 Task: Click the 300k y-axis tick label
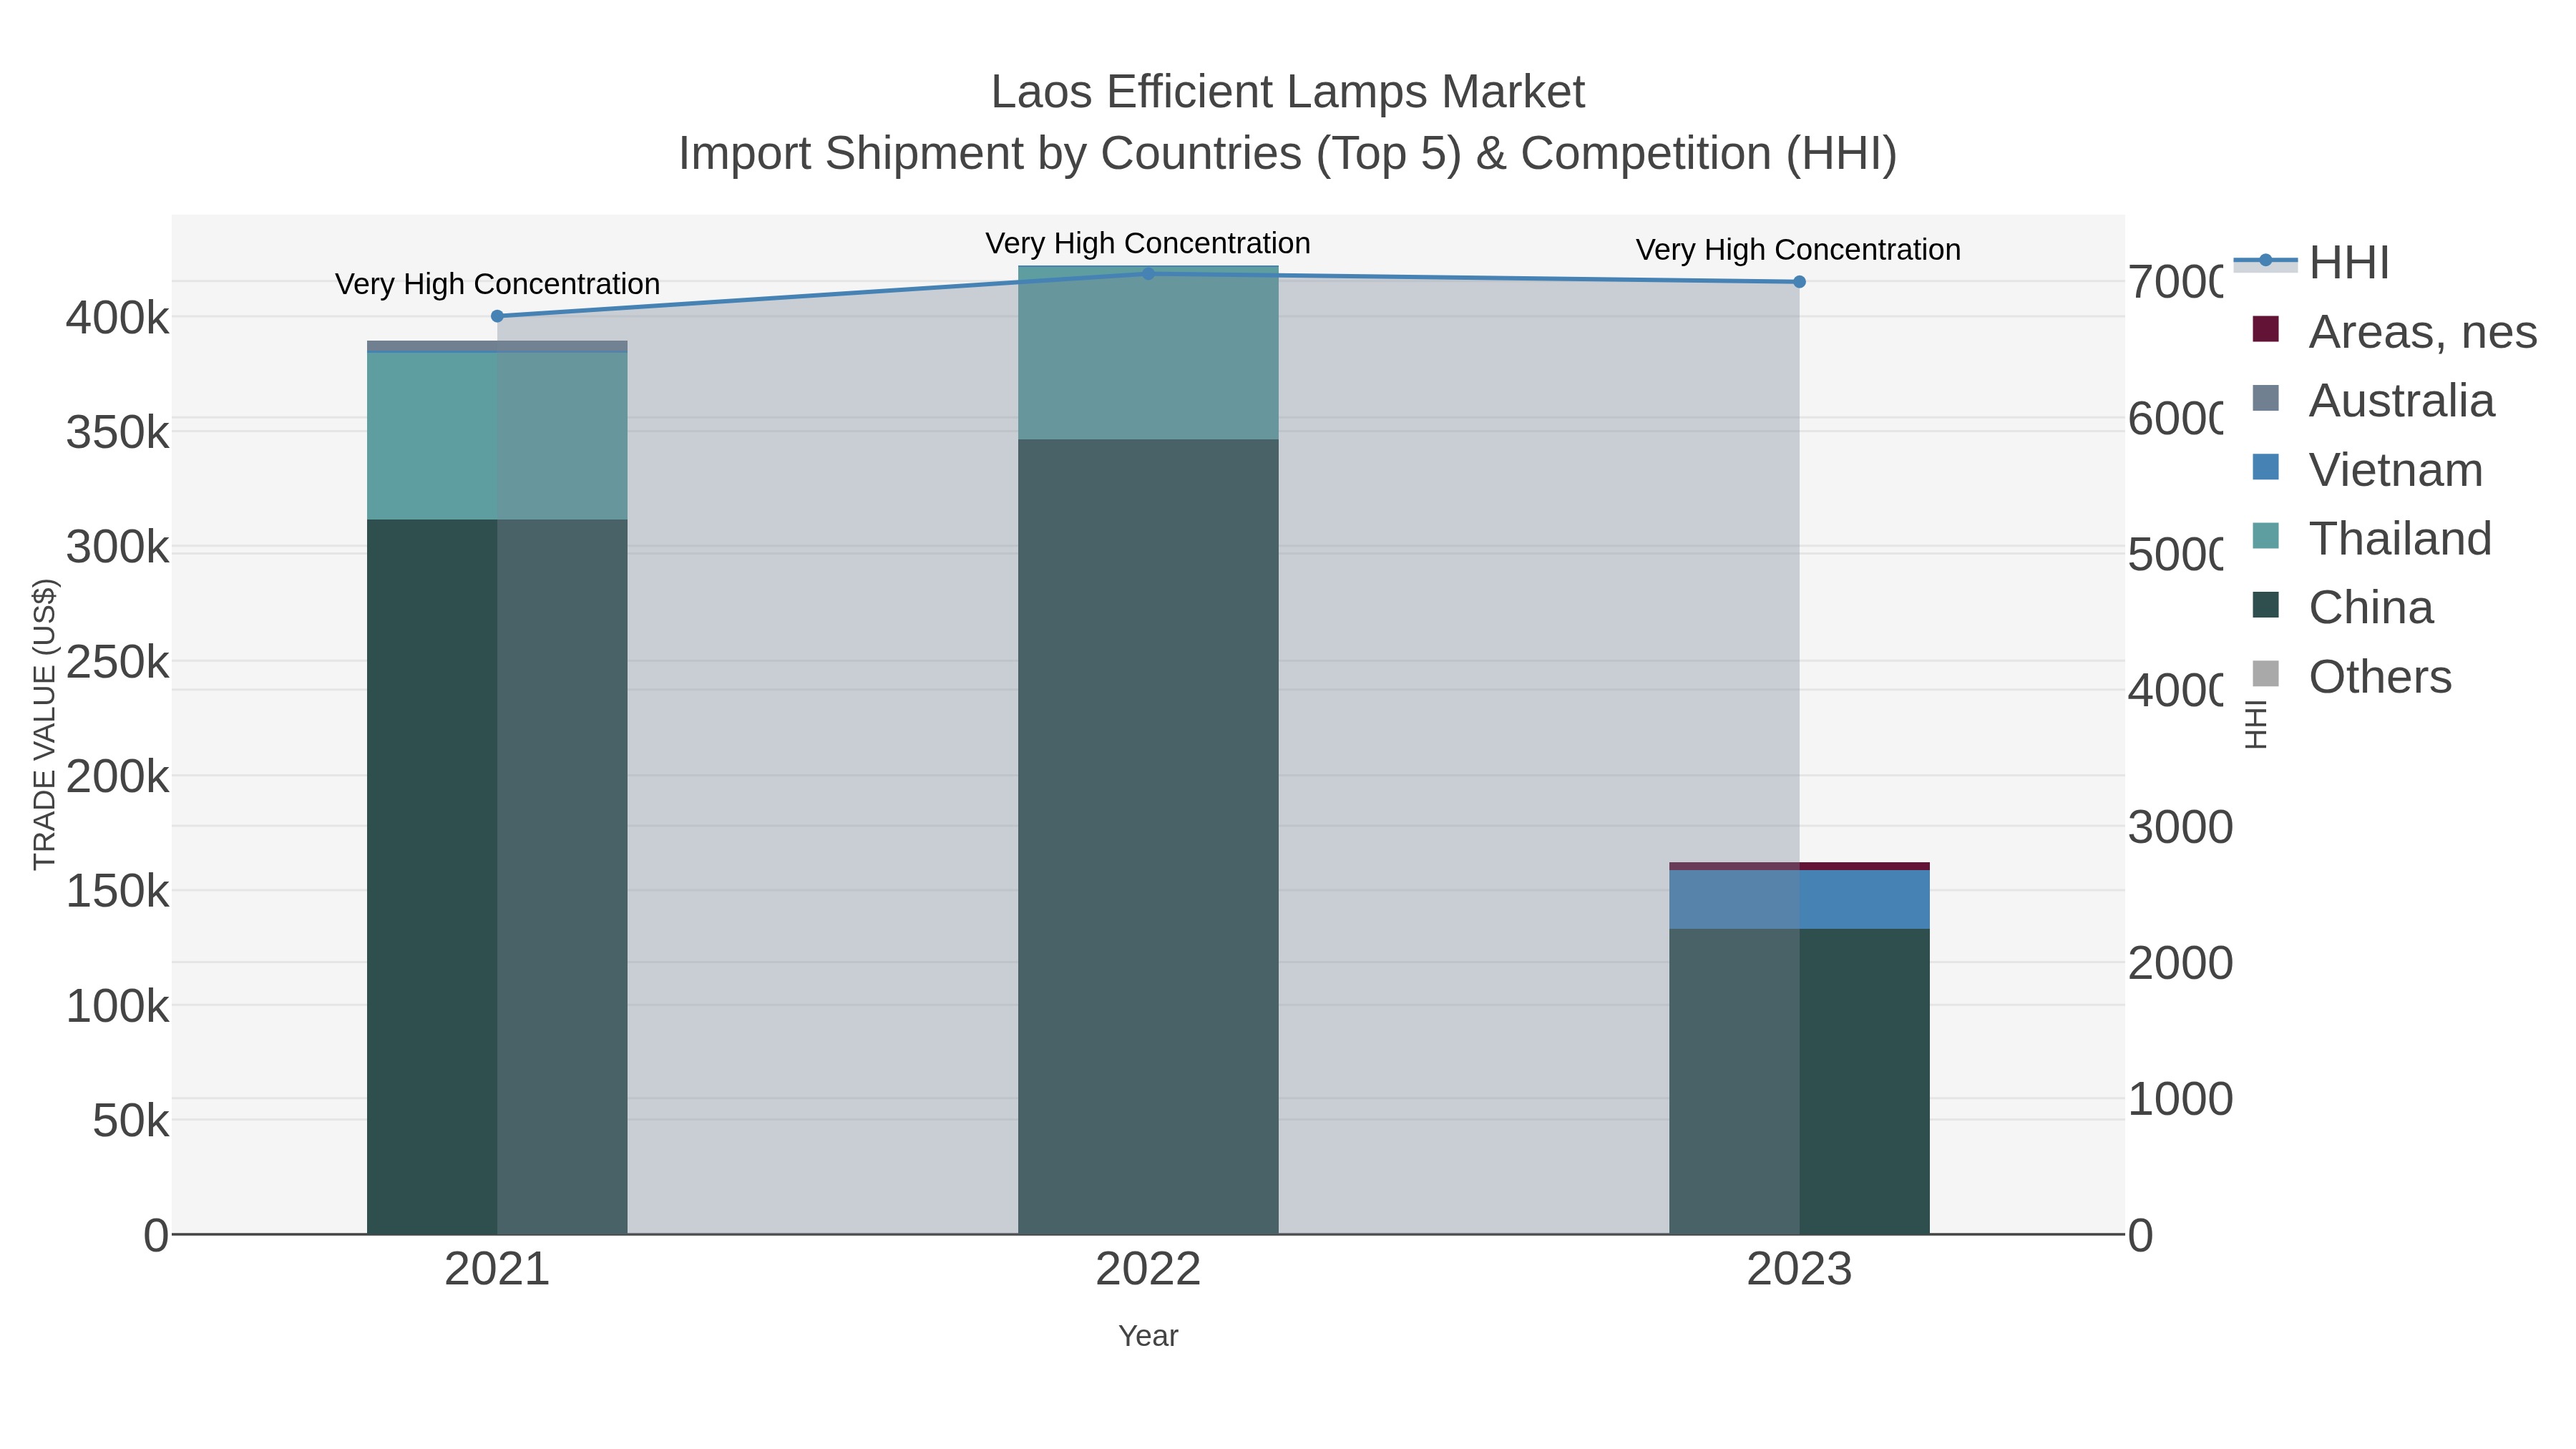pyautogui.click(x=118, y=547)
